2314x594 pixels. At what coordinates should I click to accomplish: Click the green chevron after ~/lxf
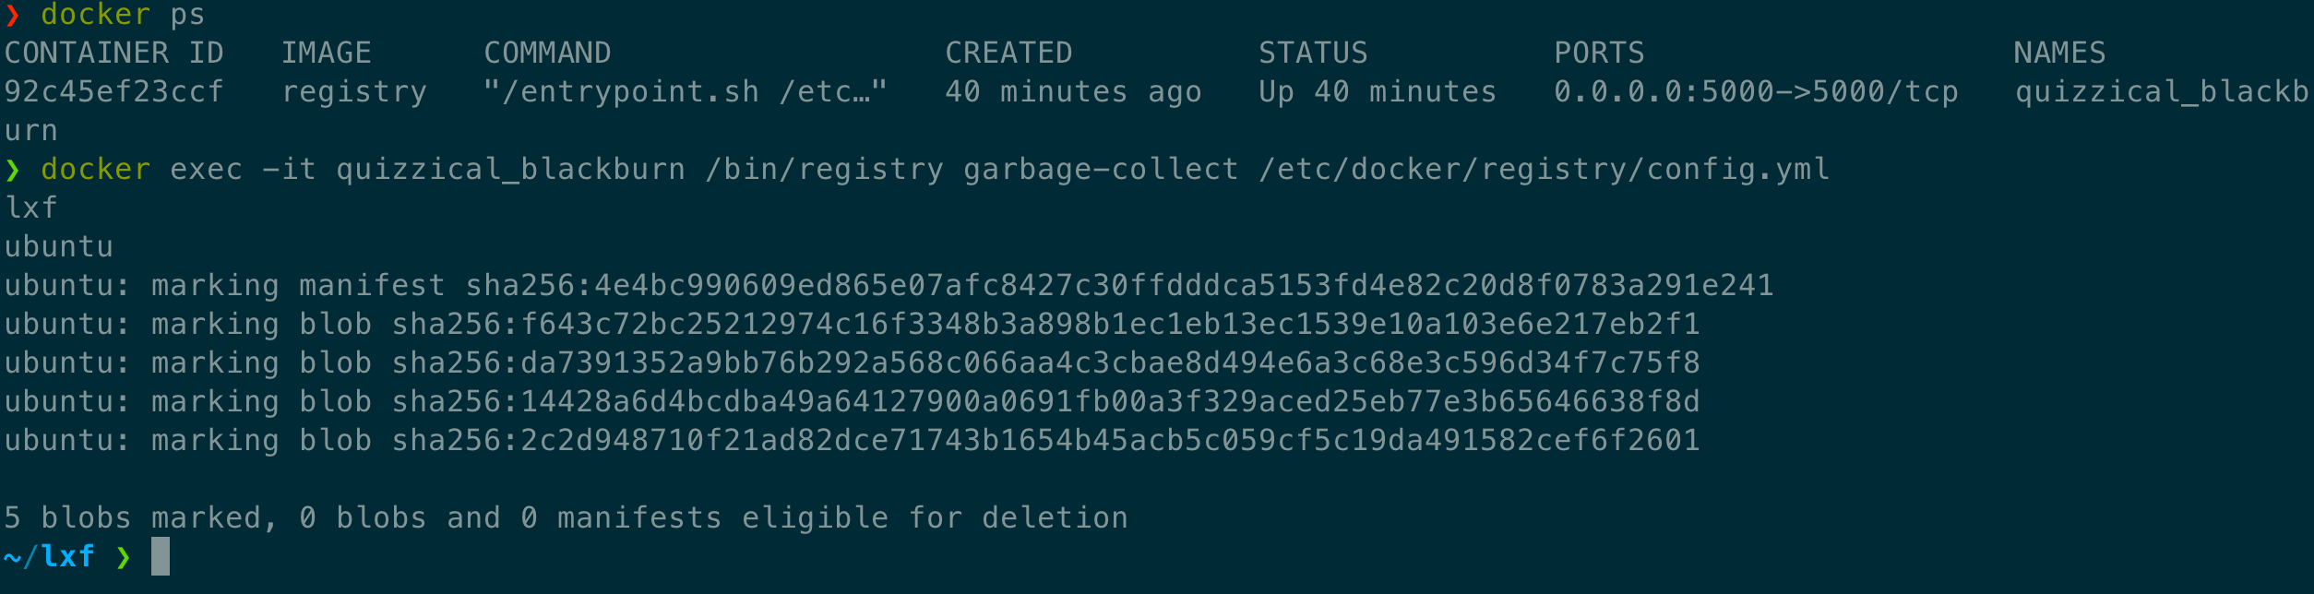click(x=123, y=557)
